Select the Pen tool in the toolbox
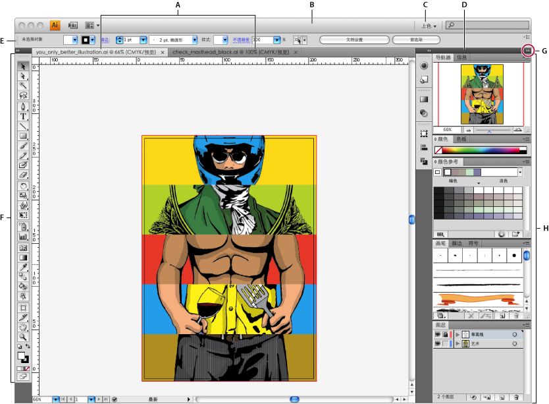Viewport: 549px width, 404px height. click(x=24, y=106)
